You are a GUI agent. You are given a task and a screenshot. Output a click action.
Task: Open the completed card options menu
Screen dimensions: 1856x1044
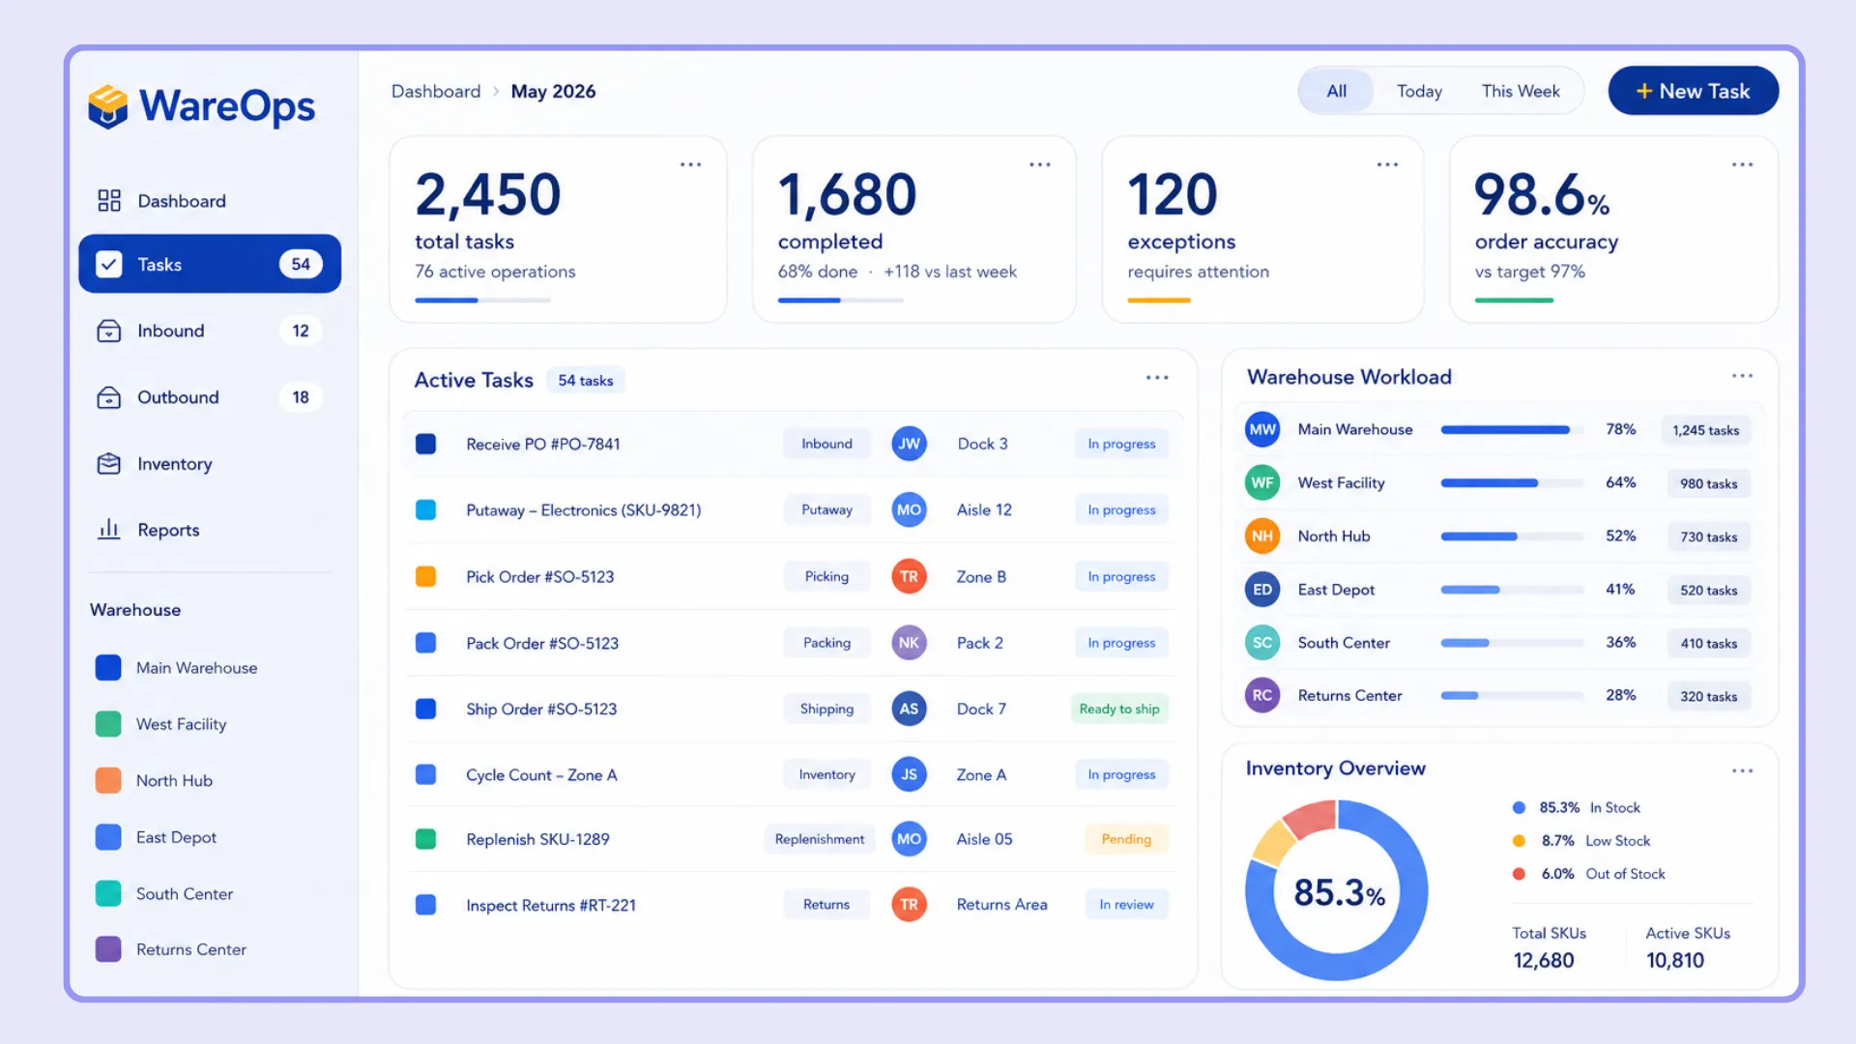pos(1040,164)
